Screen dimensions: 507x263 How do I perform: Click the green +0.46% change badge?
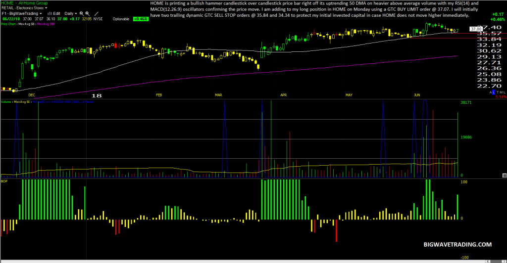coord(141,19)
